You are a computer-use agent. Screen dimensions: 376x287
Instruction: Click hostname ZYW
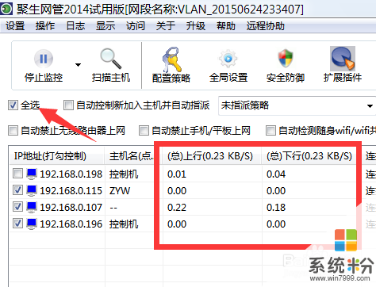click(x=120, y=191)
